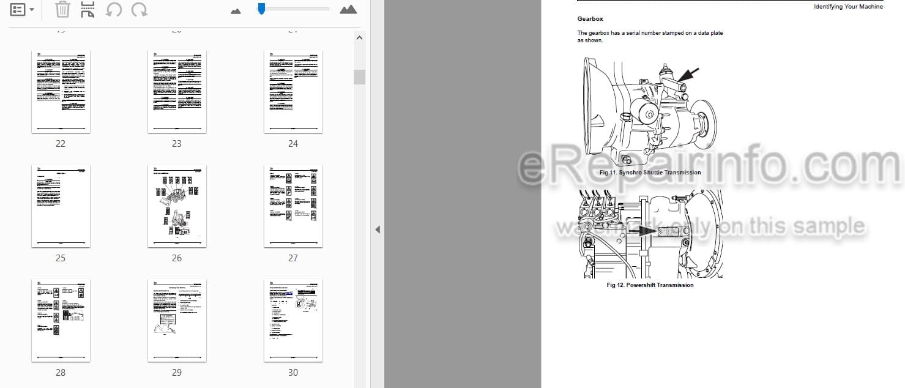Click the sentence 'The gearbox has a serial number'
Image resolution: width=905 pixels, height=388 pixels.
tap(650, 37)
